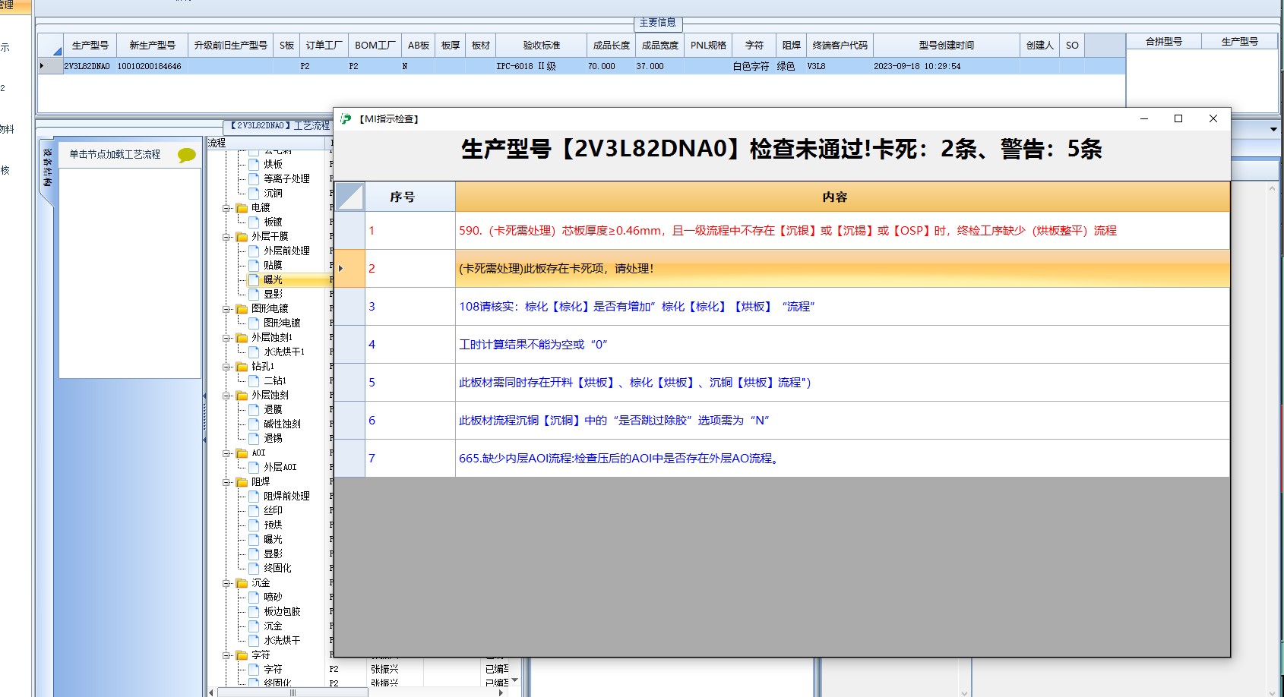Click the tree panel's vertical scroll down arrow
Viewport: 1284px width, 697px height.
[514, 680]
